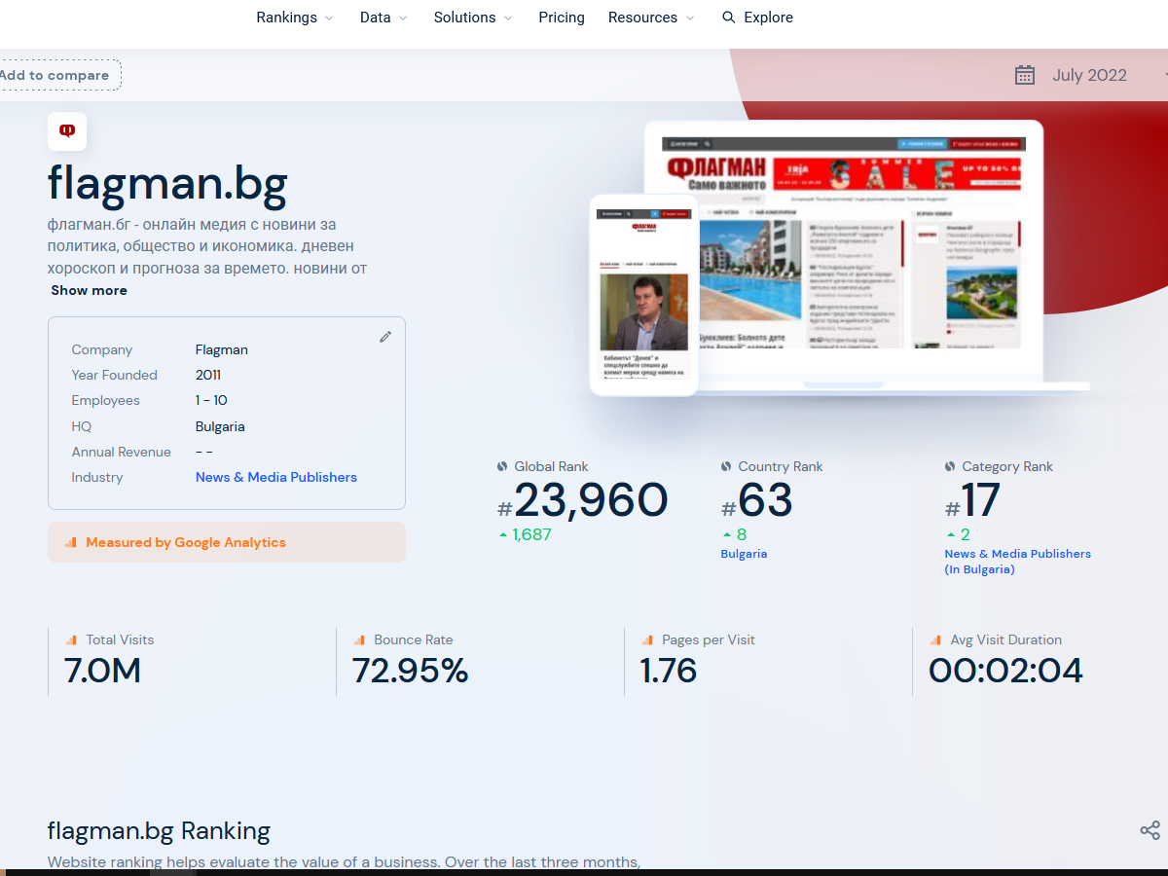Click the flagman.bg domain heading

(167, 183)
